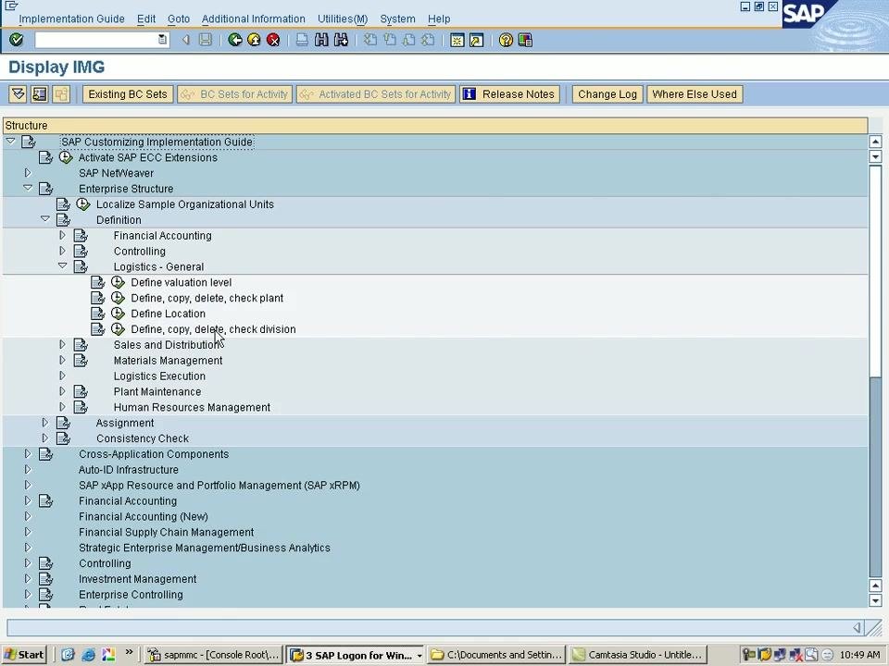Click the Where Else Used button
Screen dimensions: 889x666
click(x=695, y=94)
